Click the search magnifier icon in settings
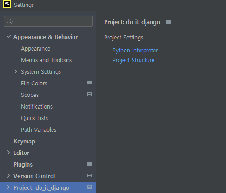 point(10,21)
